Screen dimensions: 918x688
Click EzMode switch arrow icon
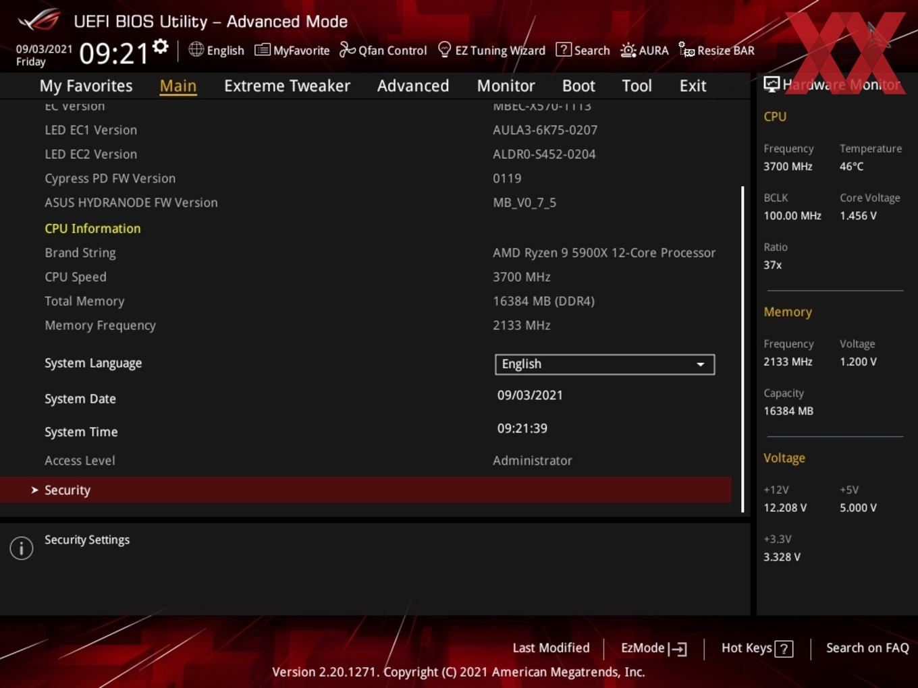678,649
